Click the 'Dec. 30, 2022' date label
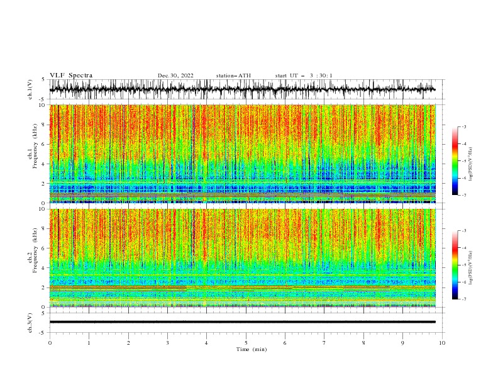 coord(175,75)
